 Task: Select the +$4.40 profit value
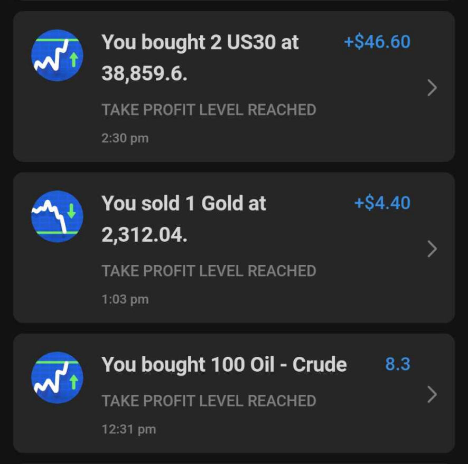point(381,203)
